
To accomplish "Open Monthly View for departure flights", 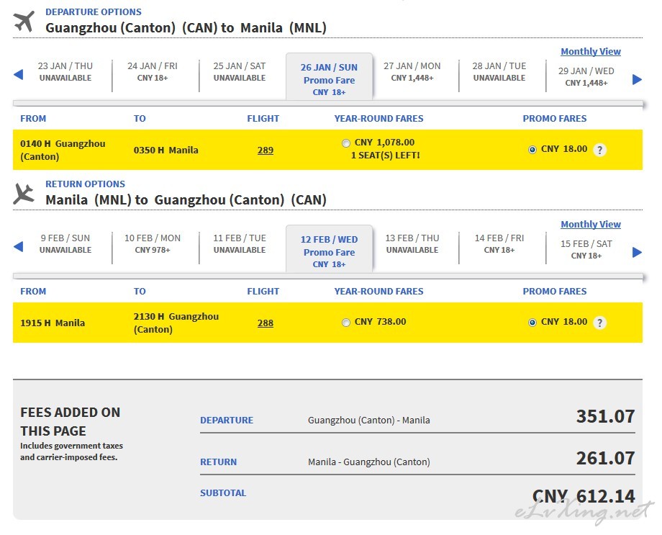I will click(591, 52).
